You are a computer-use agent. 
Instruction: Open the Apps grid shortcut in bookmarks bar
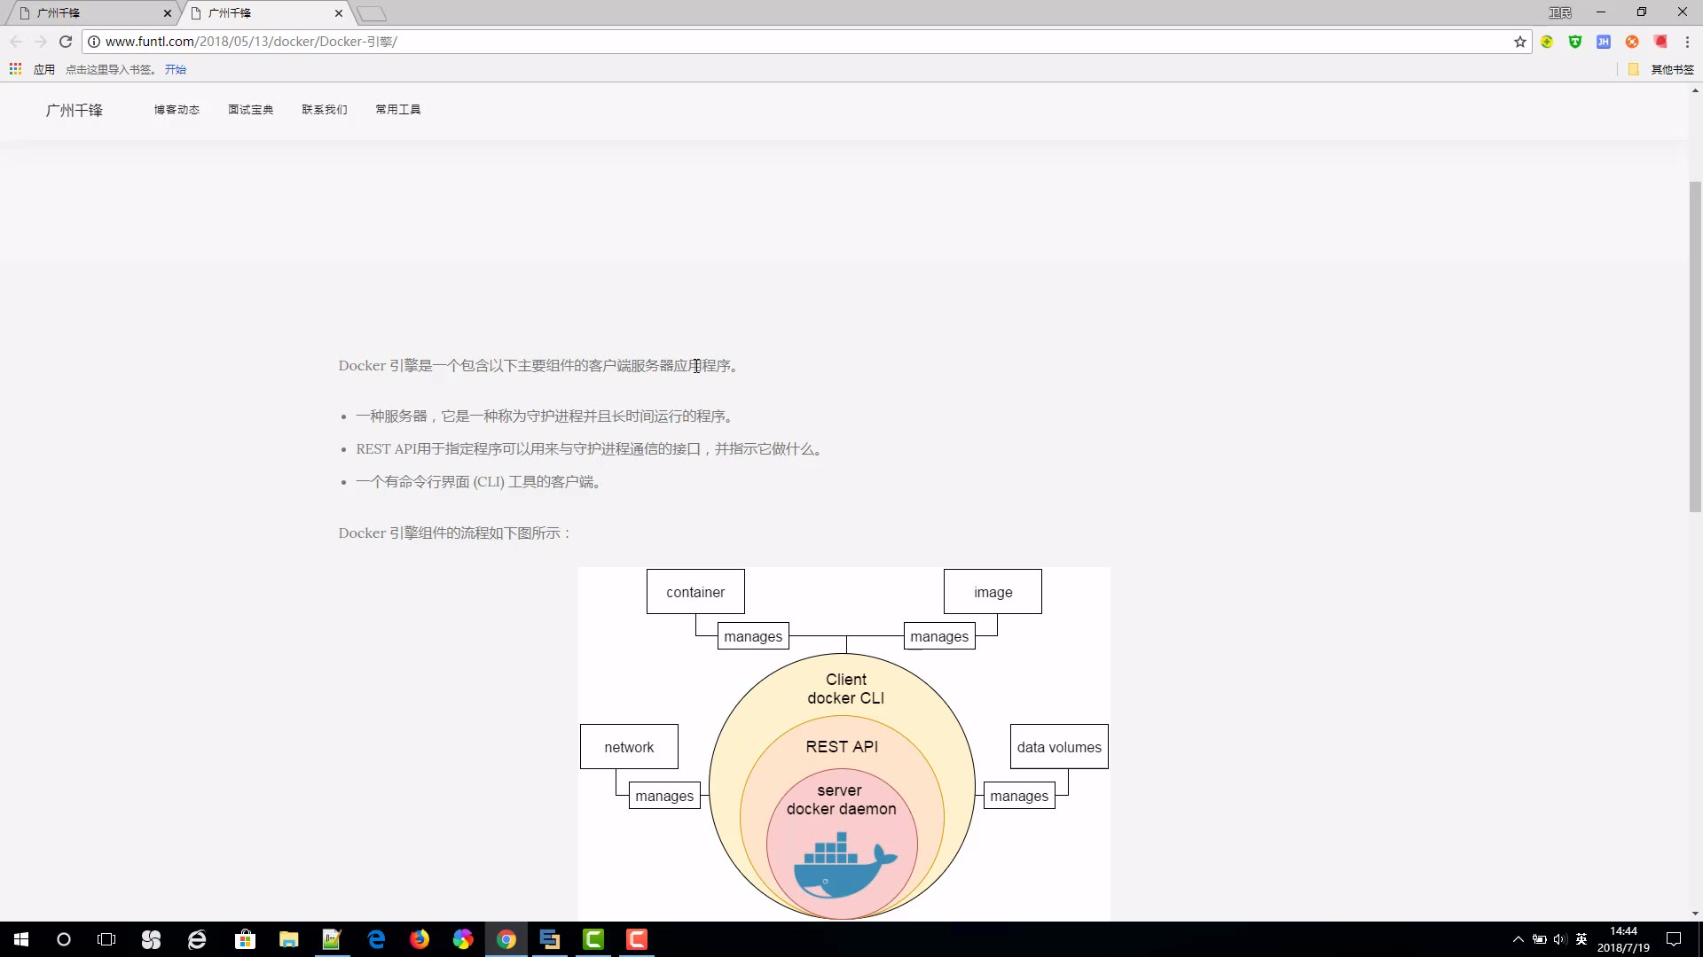[16, 69]
